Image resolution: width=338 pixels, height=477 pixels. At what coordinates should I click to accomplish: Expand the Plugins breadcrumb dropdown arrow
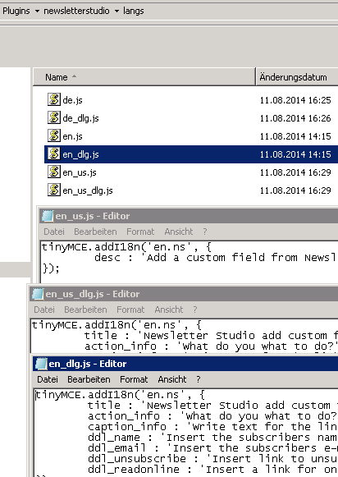click(37, 11)
